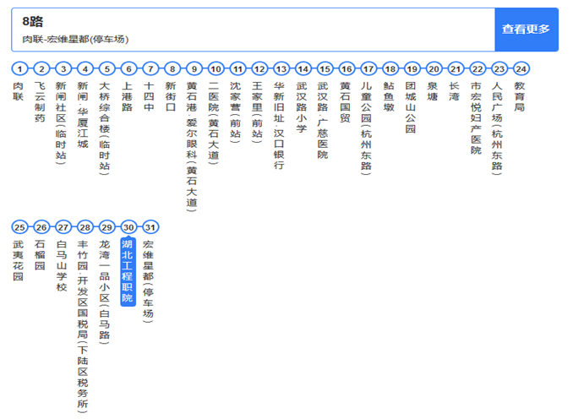Select stop number 5 circle
This screenshot has height=419, width=573.
tap(106, 68)
